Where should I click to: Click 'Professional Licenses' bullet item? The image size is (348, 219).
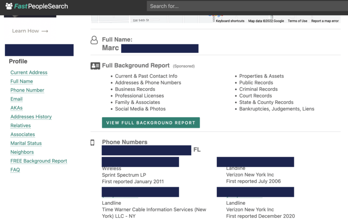pos(139,96)
